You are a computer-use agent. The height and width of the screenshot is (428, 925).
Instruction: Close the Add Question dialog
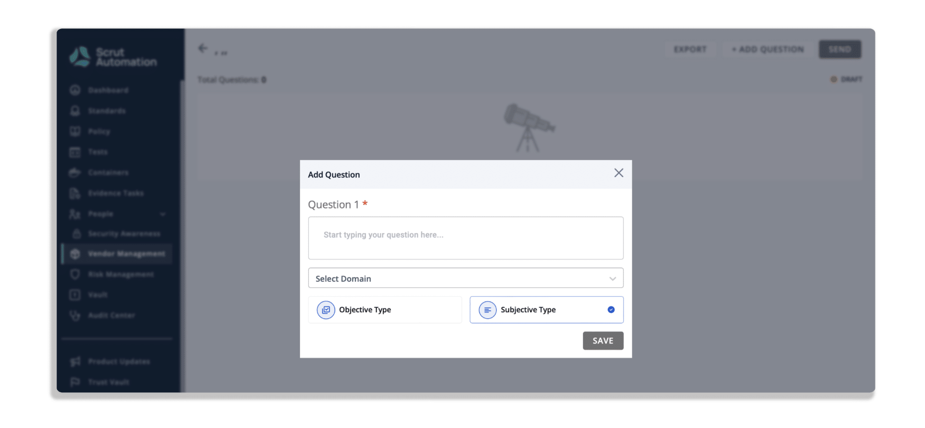618,173
